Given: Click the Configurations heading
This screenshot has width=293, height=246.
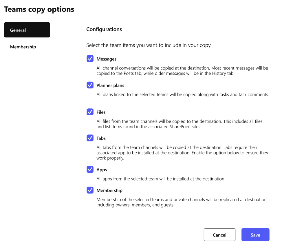Looking at the screenshot, I should point(104,29).
